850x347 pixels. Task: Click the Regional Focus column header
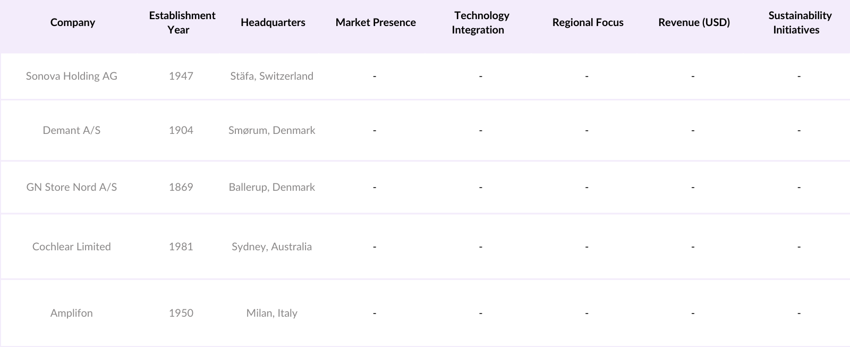[588, 22]
